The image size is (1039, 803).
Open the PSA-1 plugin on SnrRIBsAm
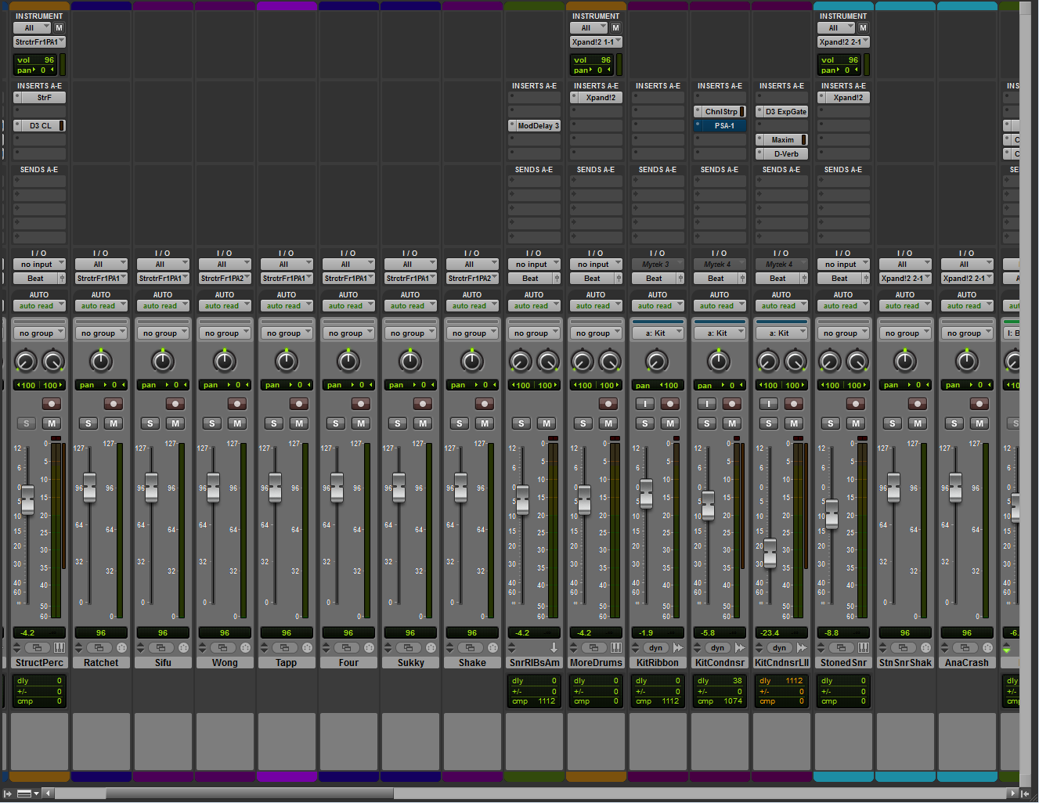720,125
